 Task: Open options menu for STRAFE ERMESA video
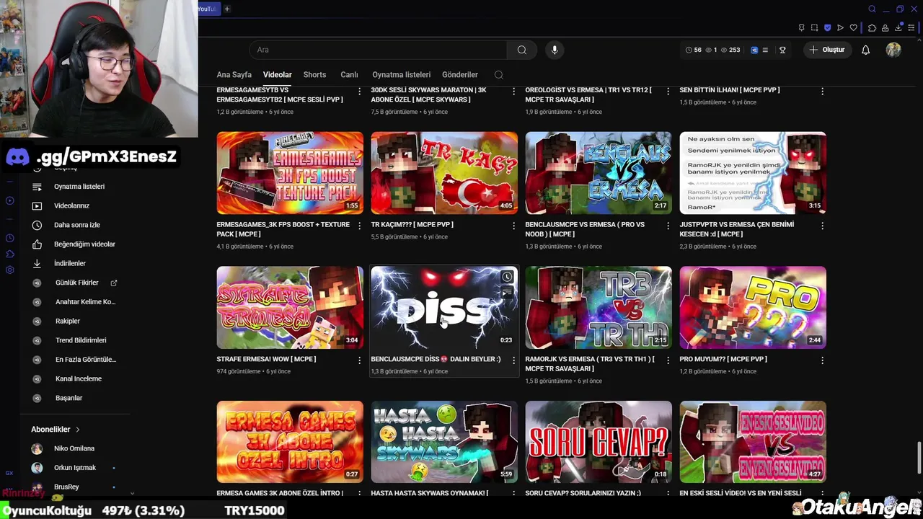[x=359, y=360]
